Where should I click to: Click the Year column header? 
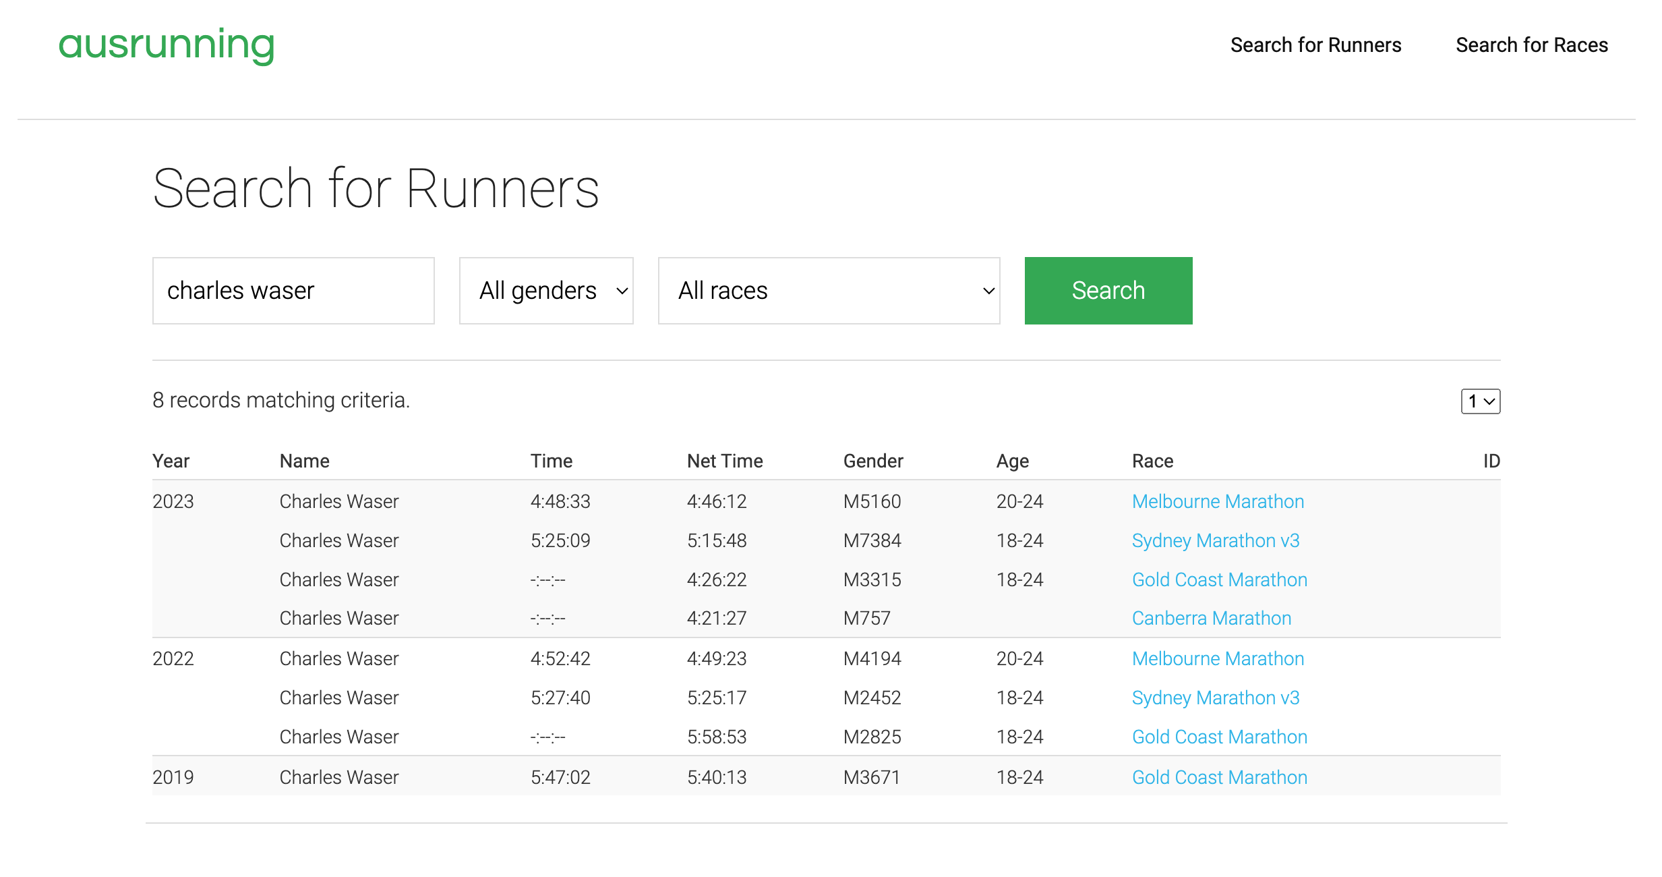click(171, 461)
